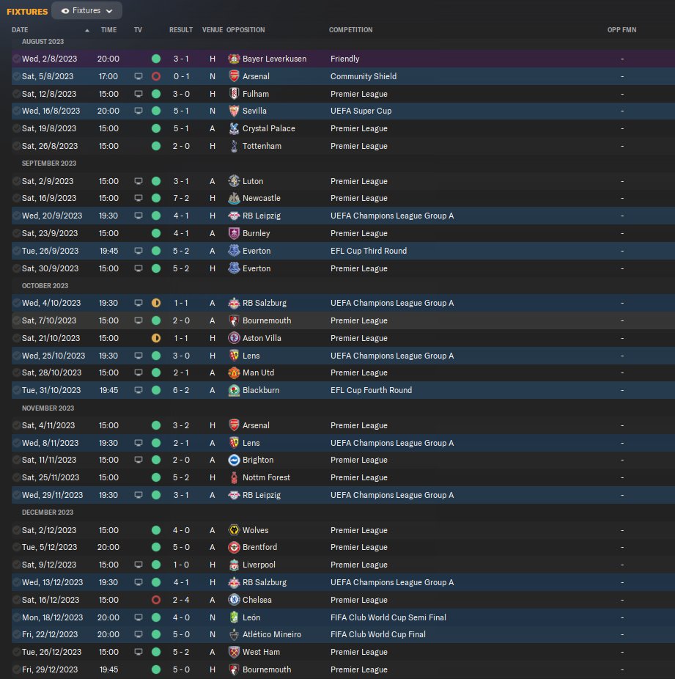Toggle the checkmark for Sat, 12/8/2023 fixture
This screenshot has width=675, height=679.
pyautogui.click(x=16, y=94)
